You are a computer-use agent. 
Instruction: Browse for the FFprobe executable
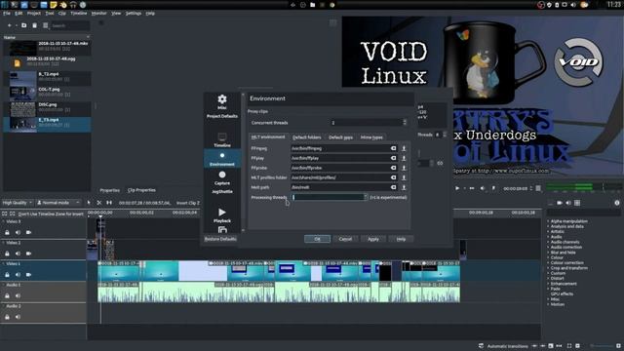[x=404, y=168]
